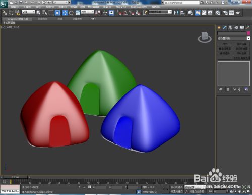Open the Curve Editor

click(x=204, y=13)
